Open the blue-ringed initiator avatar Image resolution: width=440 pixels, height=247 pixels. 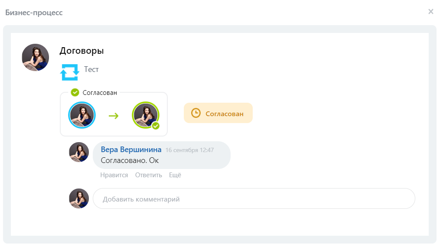(x=82, y=115)
